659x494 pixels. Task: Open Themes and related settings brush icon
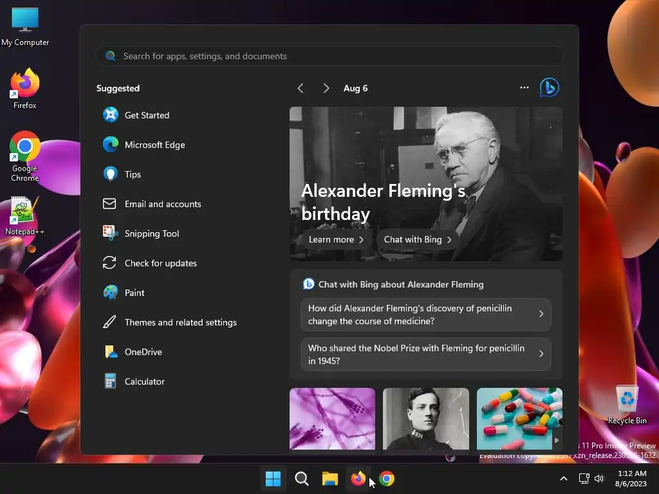[x=109, y=322]
